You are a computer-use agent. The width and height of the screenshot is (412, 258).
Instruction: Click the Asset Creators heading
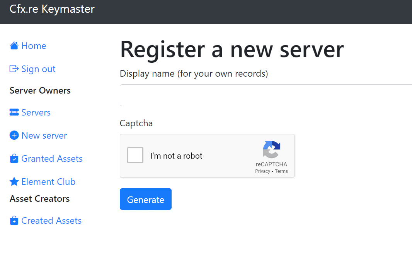pos(40,199)
